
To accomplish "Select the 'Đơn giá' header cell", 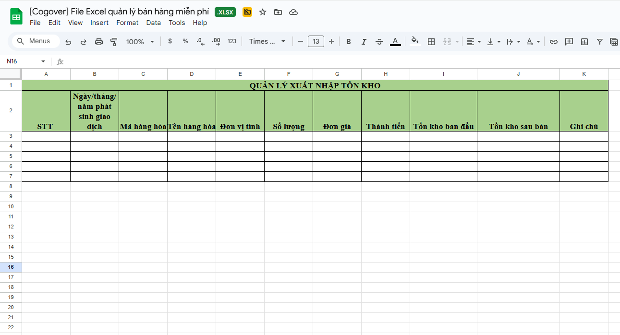I will pos(337,111).
